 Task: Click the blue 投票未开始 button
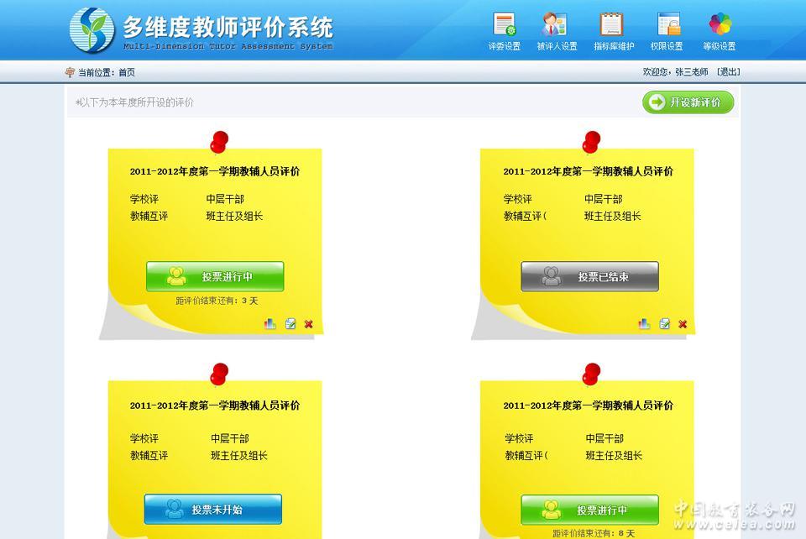pyautogui.click(x=212, y=509)
